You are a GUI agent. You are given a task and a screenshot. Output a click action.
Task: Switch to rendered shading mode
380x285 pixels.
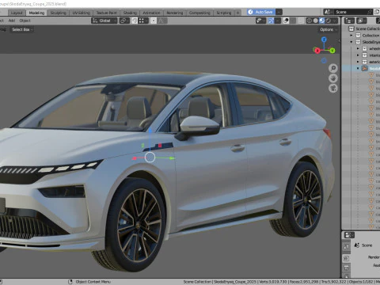click(x=329, y=21)
